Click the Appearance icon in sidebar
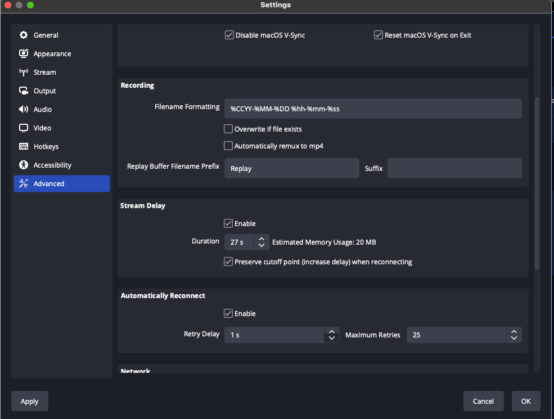 point(24,53)
